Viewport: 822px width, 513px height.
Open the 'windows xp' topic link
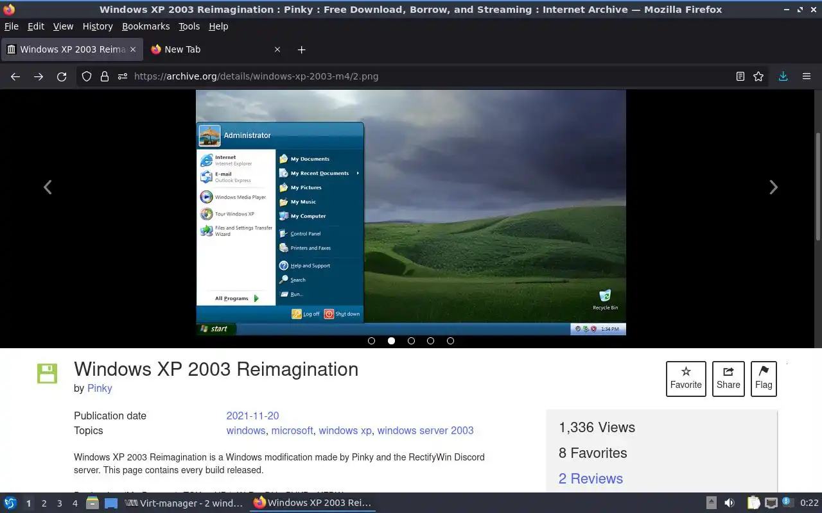345,430
